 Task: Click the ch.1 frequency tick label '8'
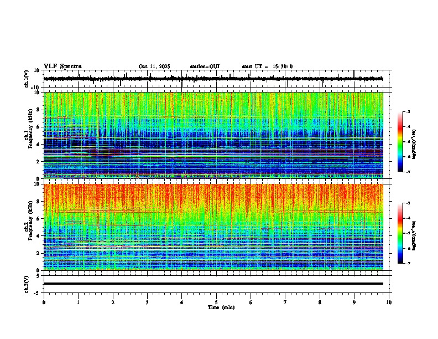[39, 110]
